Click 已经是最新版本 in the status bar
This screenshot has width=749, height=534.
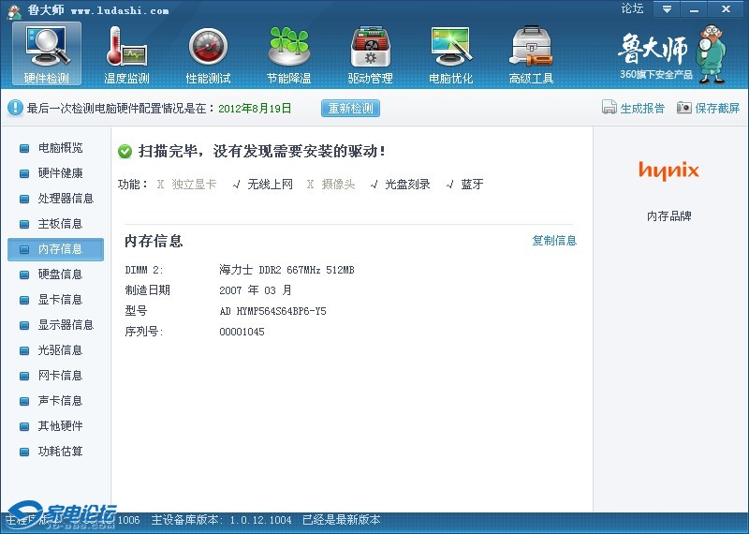click(x=342, y=520)
